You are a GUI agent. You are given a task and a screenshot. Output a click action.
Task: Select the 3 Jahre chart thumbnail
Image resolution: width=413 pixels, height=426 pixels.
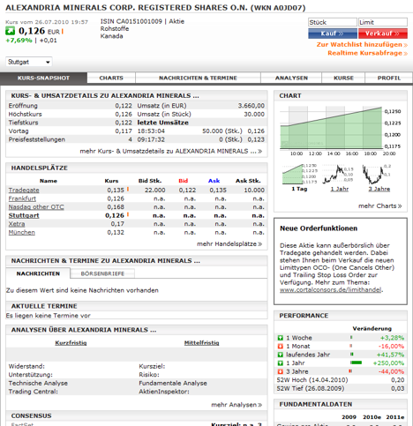click(377, 174)
